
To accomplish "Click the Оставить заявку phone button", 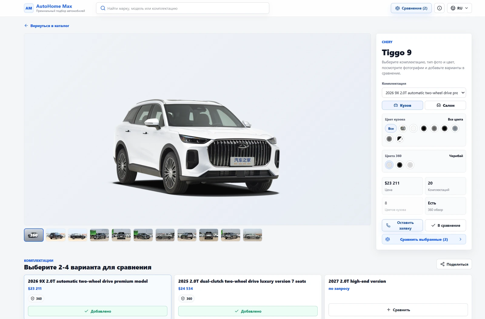I will (x=402, y=225).
